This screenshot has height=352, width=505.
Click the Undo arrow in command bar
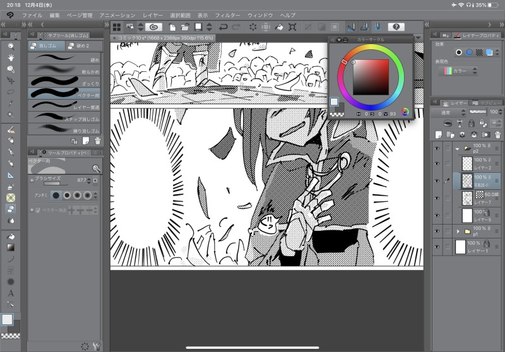[223, 27]
